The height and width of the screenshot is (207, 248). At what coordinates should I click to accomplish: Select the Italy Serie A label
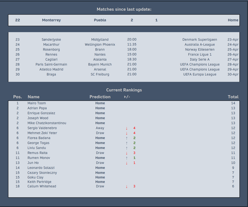pyautogui.click(x=200, y=59)
